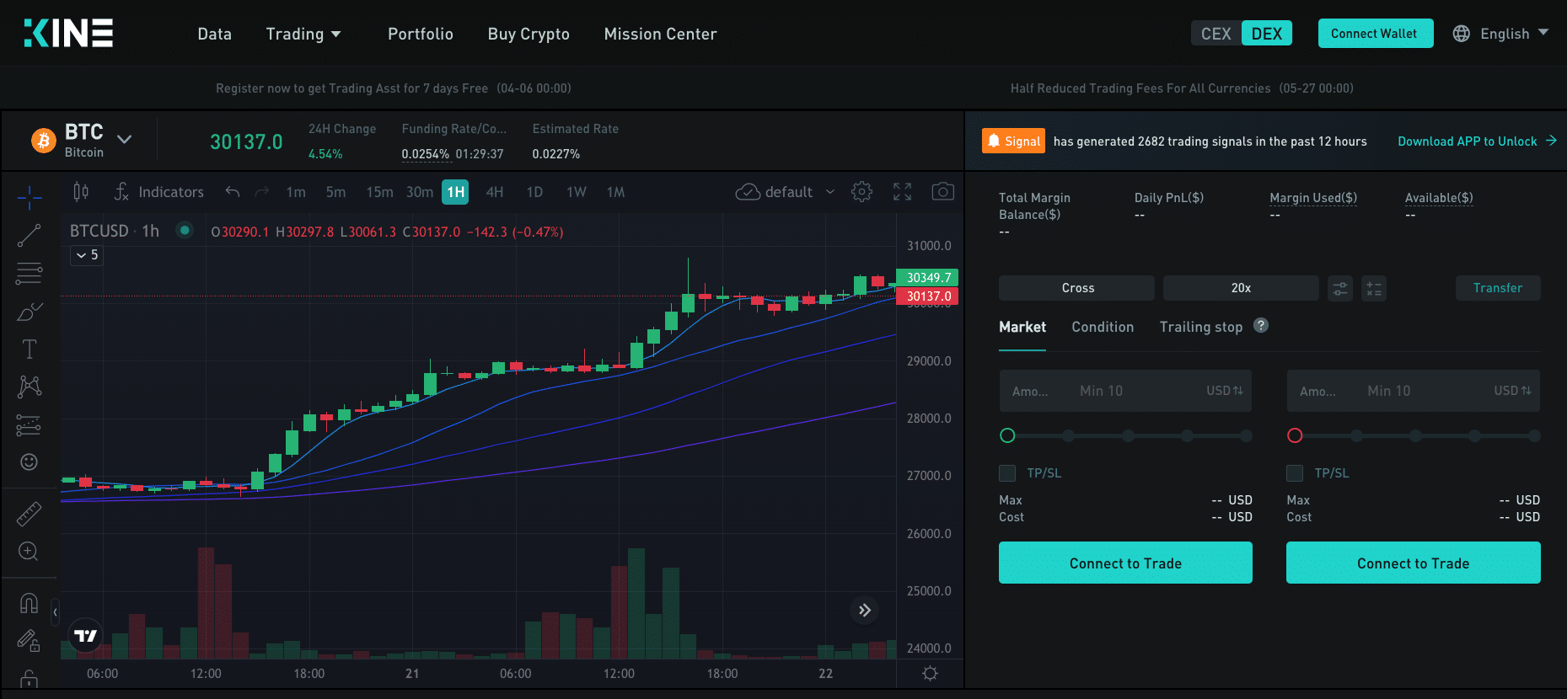This screenshot has height=699, width=1567.
Task: Click the Transfer button
Action: [x=1498, y=288]
